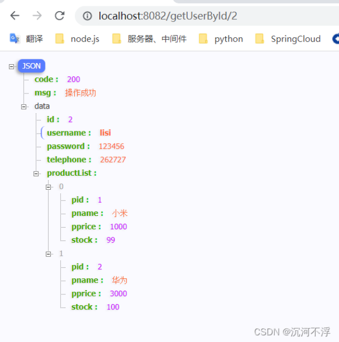Open the 翻译 translate bookmark
The width and height of the screenshot is (339, 342).
[x=27, y=39]
